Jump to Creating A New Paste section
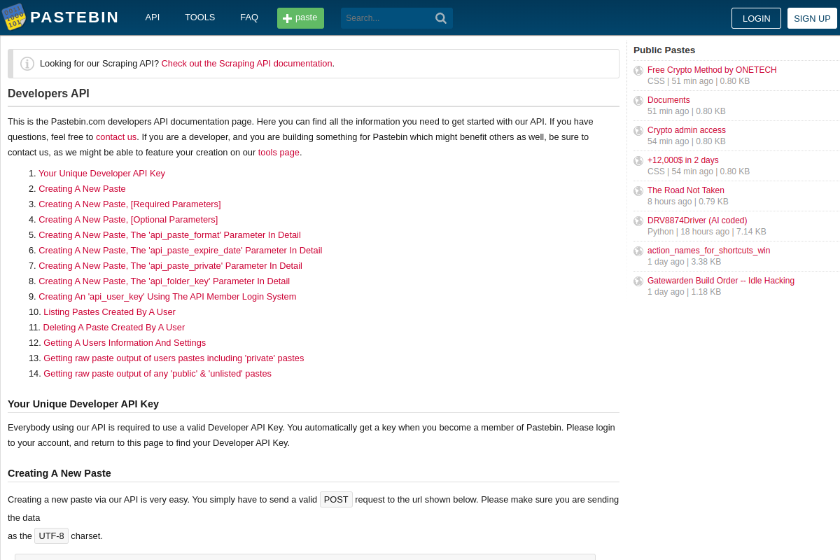840x560 pixels. pyautogui.click(x=82, y=189)
